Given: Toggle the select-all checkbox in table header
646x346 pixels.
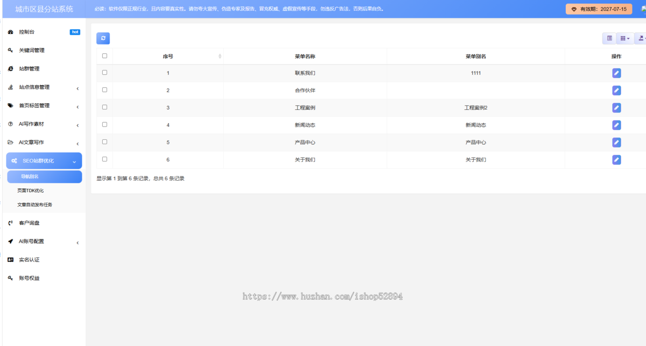Looking at the screenshot, I should 104,56.
